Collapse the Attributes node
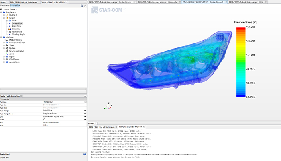Screen dimensions: 281x161 tap(1, 37)
